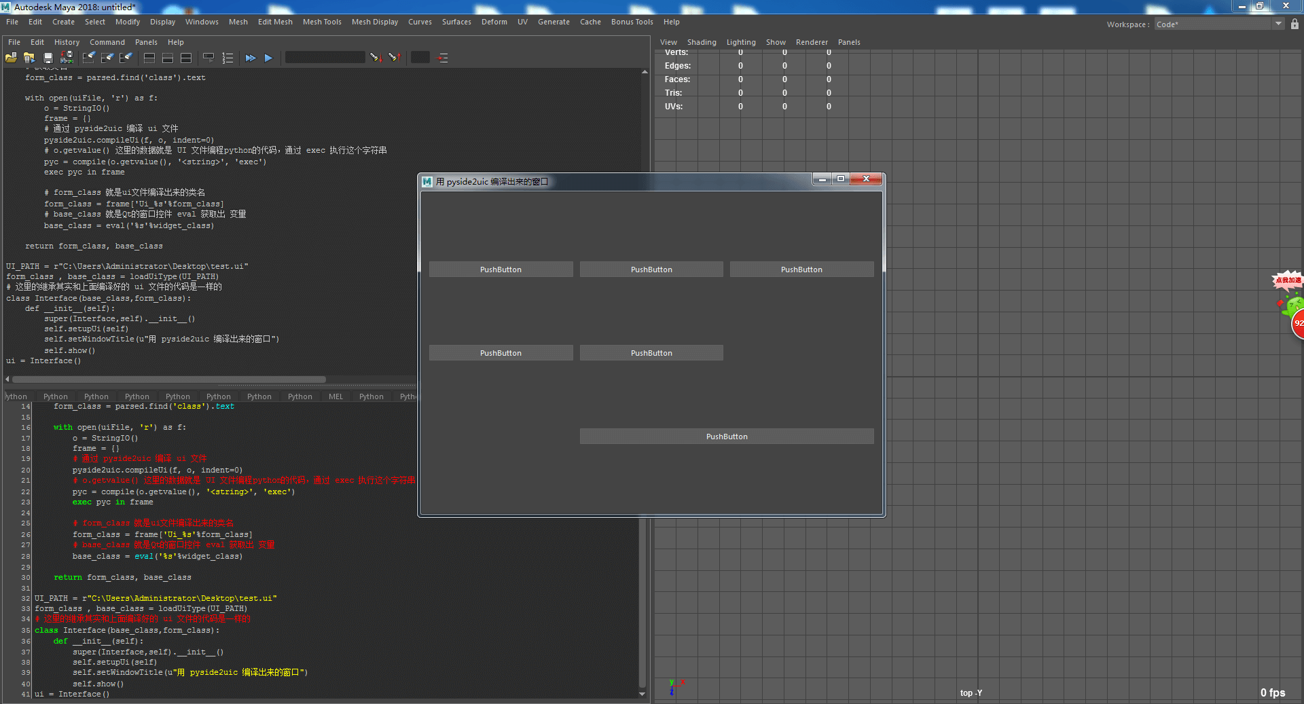The image size is (1304, 704).
Task: Click the input pane scroll-down arrow
Action: pyautogui.click(x=642, y=694)
